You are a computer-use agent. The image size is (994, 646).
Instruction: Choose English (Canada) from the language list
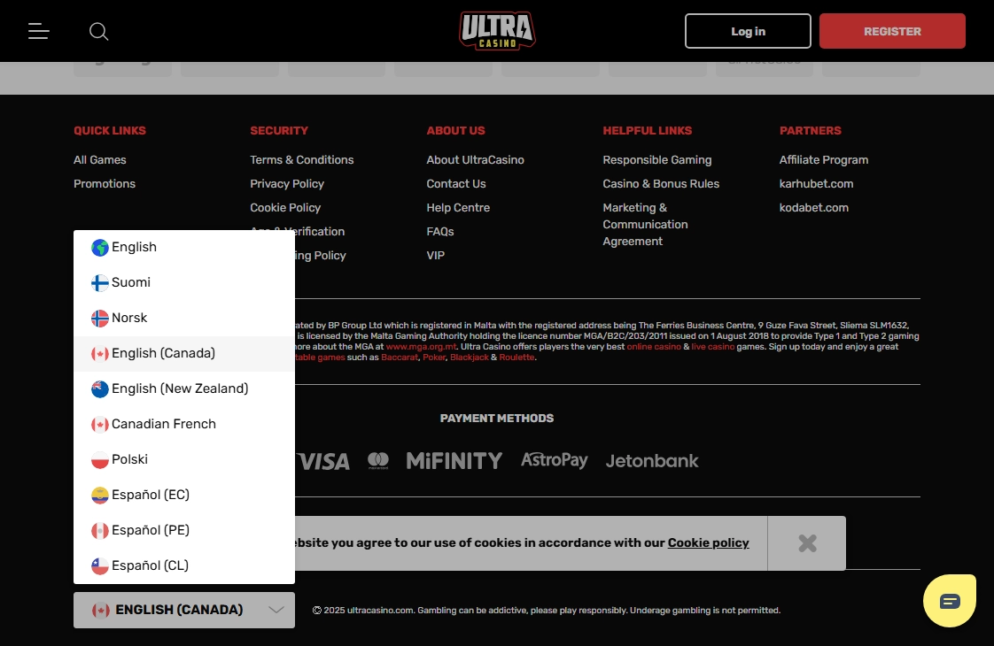click(x=184, y=353)
